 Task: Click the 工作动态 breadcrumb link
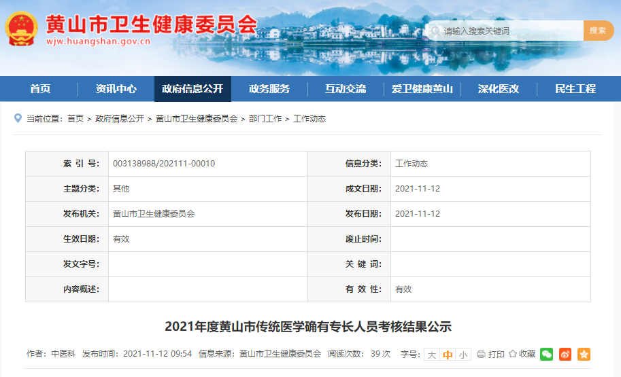click(309, 119)
